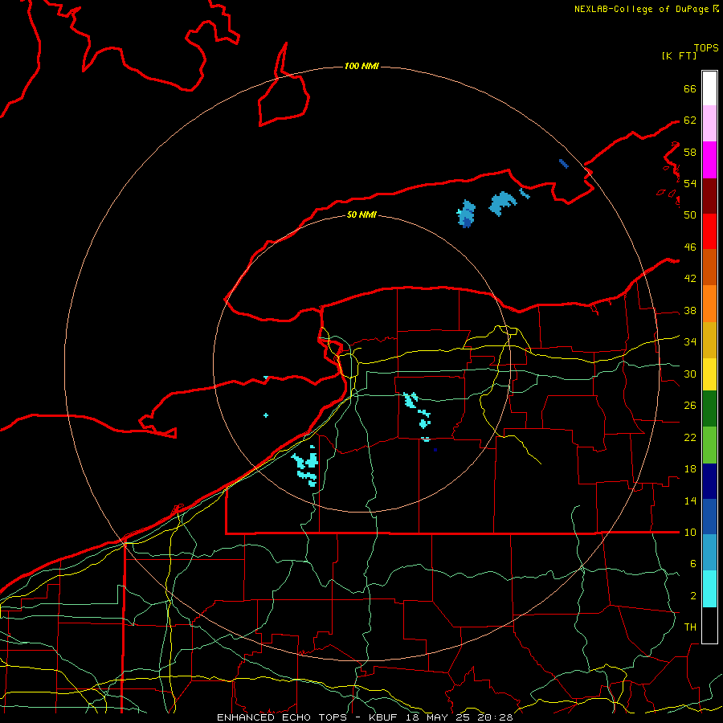723x723 pixels.
Task: Click the '50' legend scale value
Action: click(690, 214)
